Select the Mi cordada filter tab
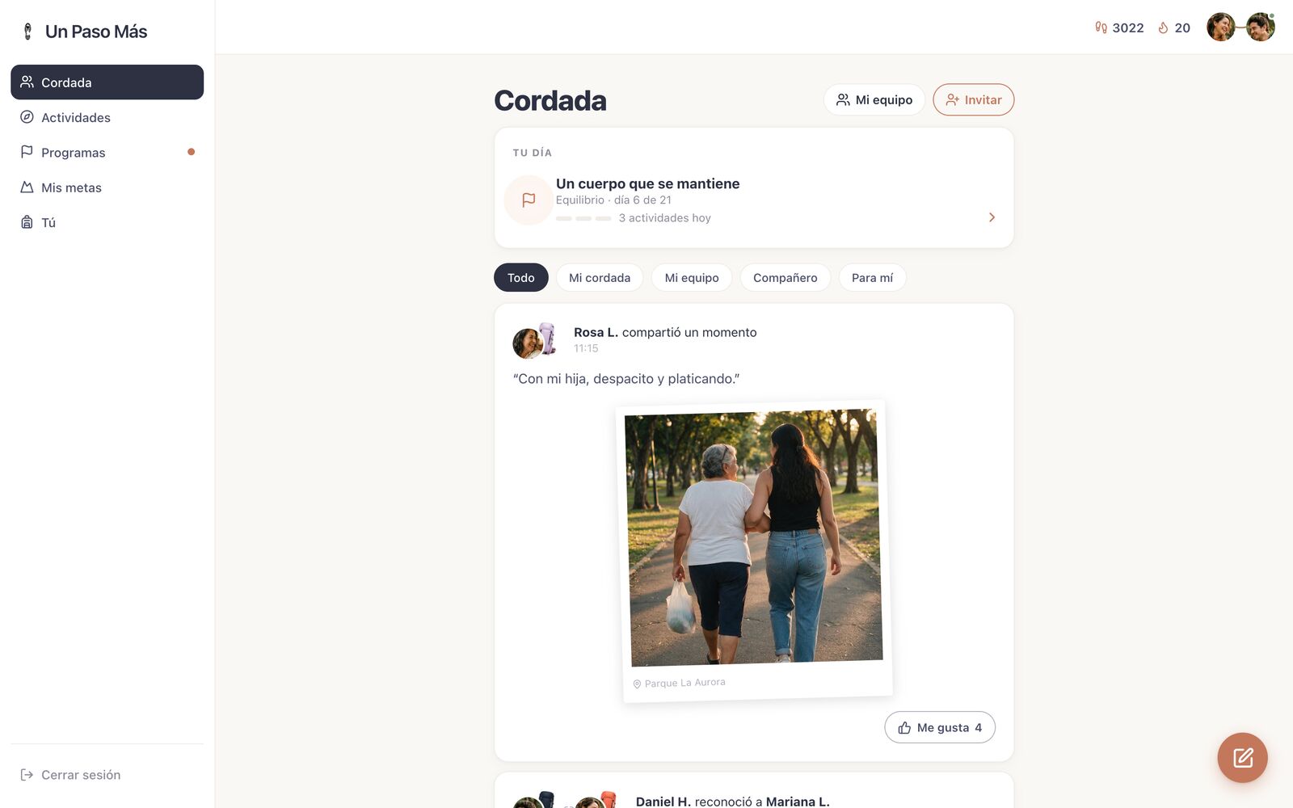Image resolution: width=1293 pixels, height=808 pixels. pos(599,277)
